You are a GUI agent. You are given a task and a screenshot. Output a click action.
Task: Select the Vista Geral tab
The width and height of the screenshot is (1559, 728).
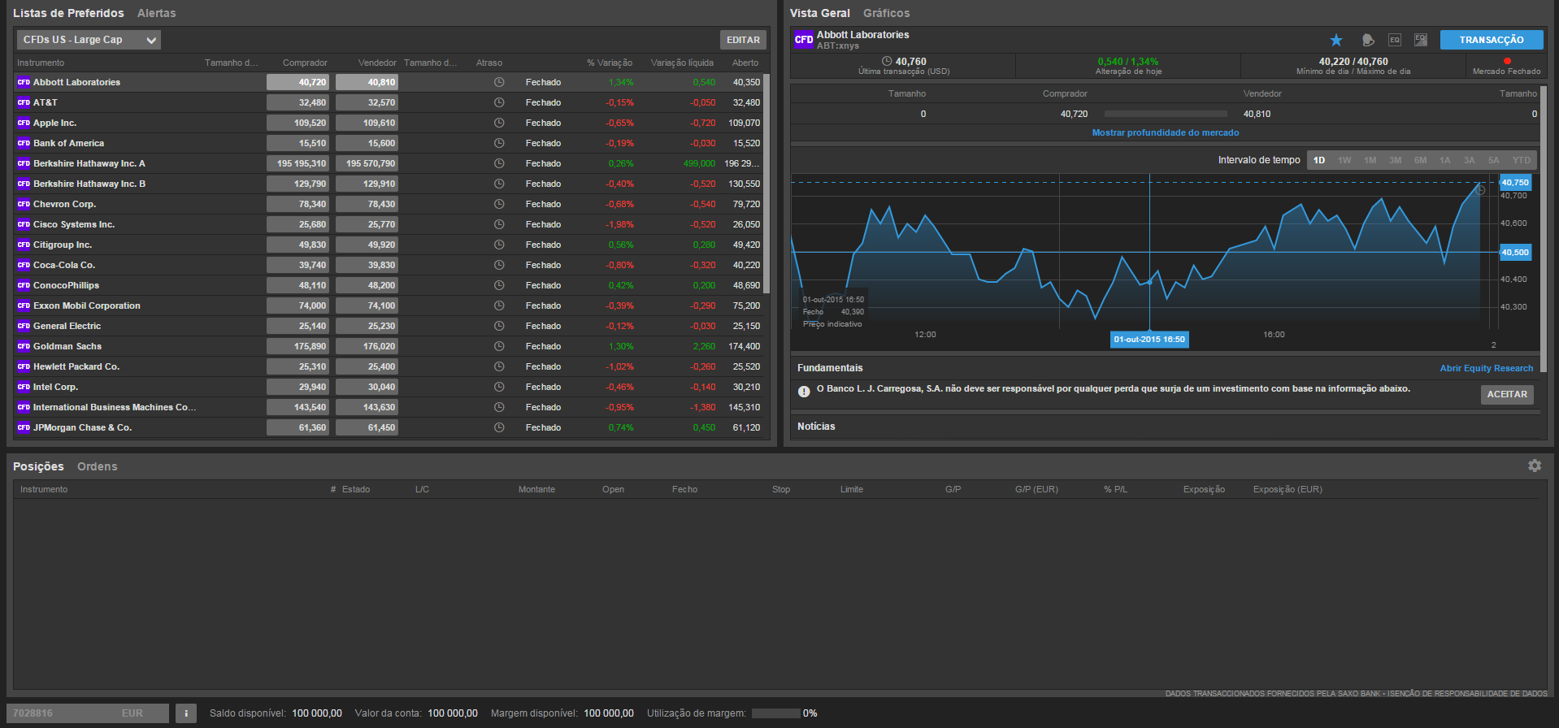[x=820, y=13]
